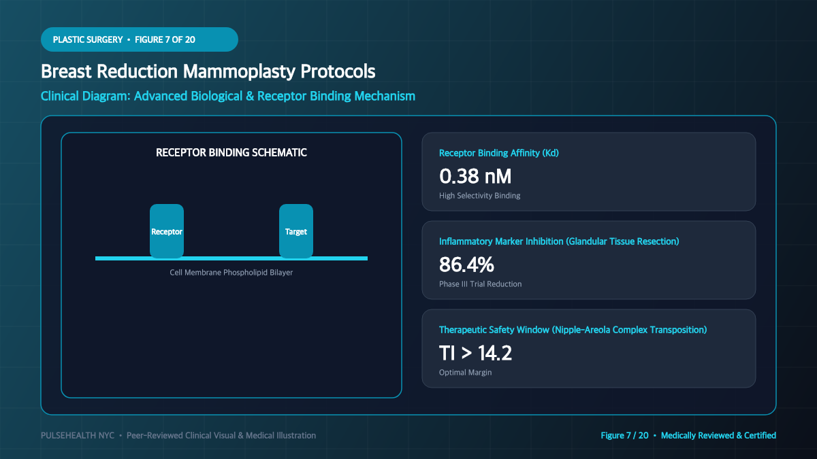Click the Clinical Diagram subtitle text
This screenshot has width=817, height=459.
pos(228,96)
